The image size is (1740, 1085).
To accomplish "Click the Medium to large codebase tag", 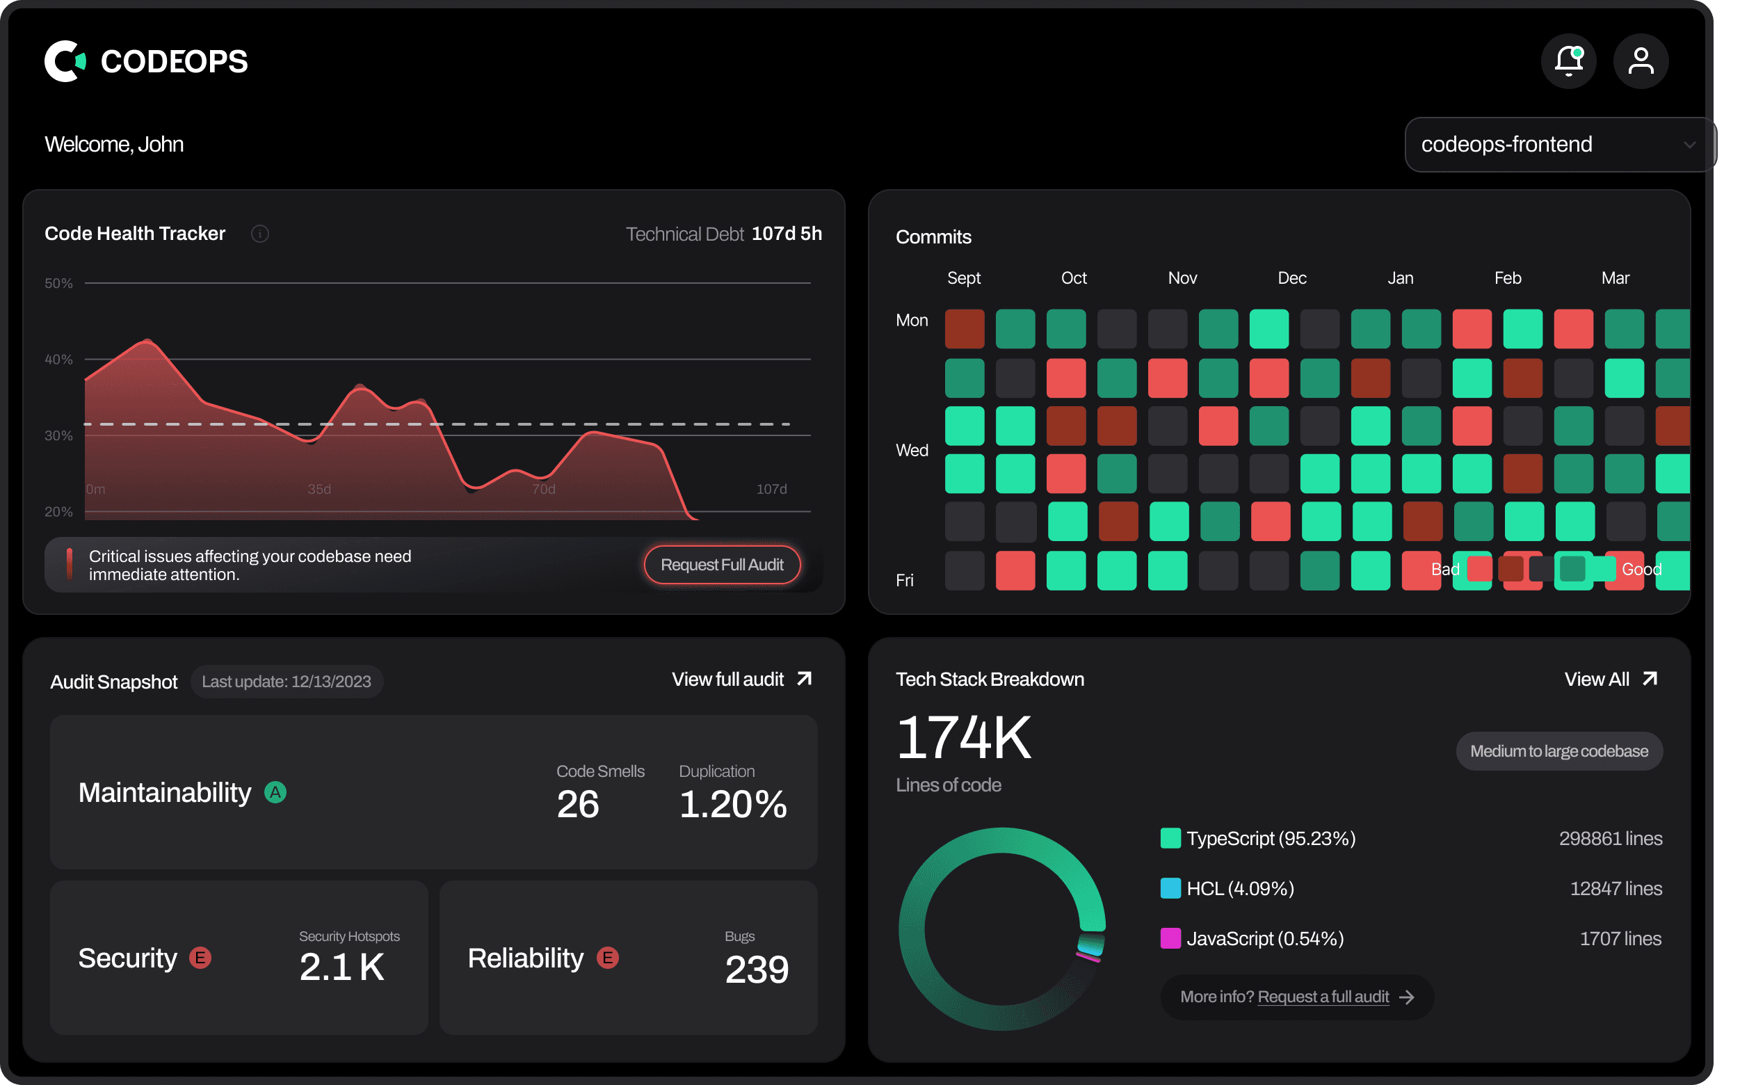I will (1558, 751).
